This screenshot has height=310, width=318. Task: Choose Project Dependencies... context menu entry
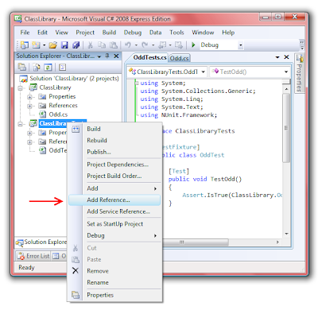(114, 165)
